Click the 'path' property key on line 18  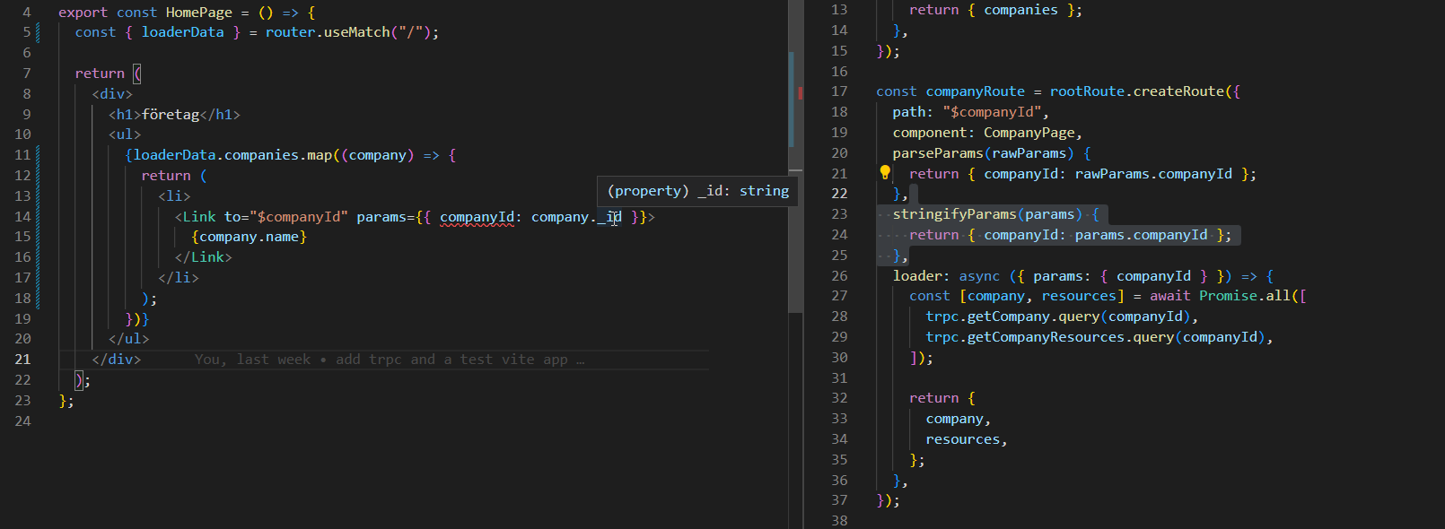coord(908,112)
